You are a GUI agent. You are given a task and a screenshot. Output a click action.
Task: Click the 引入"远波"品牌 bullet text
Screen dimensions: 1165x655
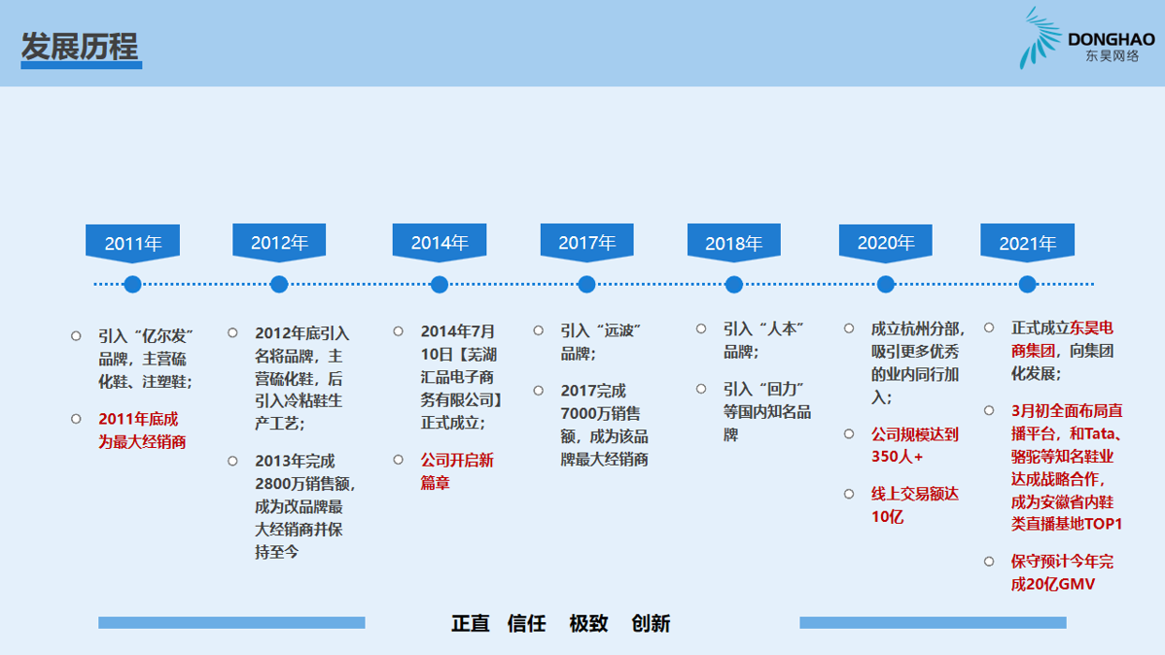600,341
